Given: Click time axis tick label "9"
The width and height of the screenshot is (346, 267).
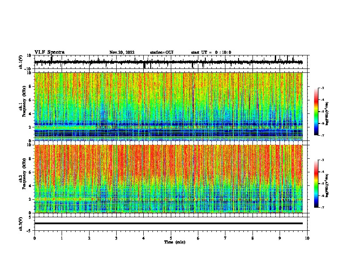Looking at the screenshot, I should (x=280, y=238).
